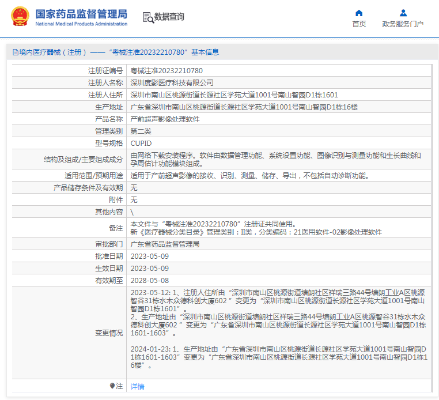Click the 政务服务门户 user icon
This screenshot has width=439, height=400.
pyautogui.click(x=403, y=13)
